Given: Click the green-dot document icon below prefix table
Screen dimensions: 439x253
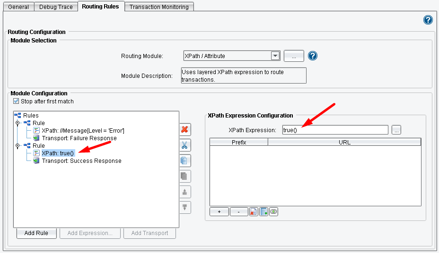Looking at the screenshot, I should [x=263, y=212].
